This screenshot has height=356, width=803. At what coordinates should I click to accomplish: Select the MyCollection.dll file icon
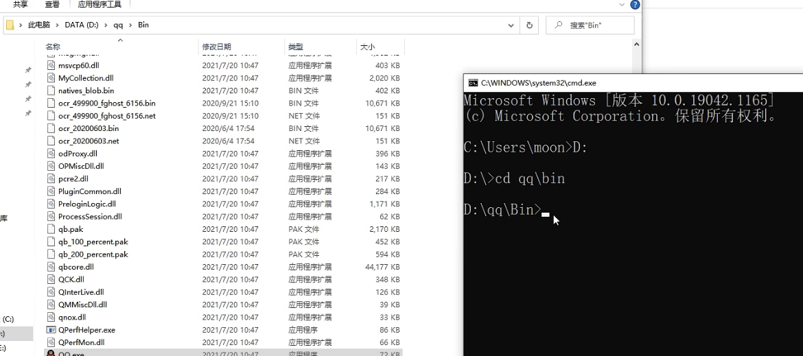[x=50, y=78]
